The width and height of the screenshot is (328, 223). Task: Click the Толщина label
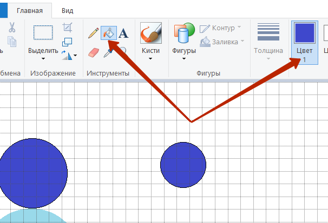268,50
